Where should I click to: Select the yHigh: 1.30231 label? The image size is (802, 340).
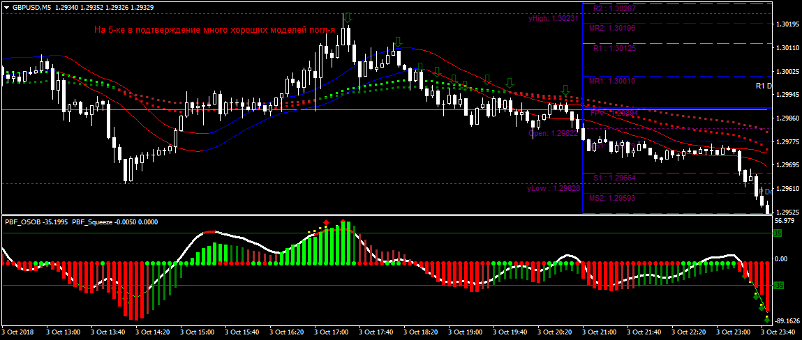point(554,18)
